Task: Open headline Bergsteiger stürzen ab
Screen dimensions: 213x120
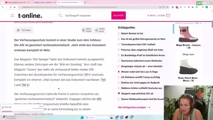Action: [142, 66]
